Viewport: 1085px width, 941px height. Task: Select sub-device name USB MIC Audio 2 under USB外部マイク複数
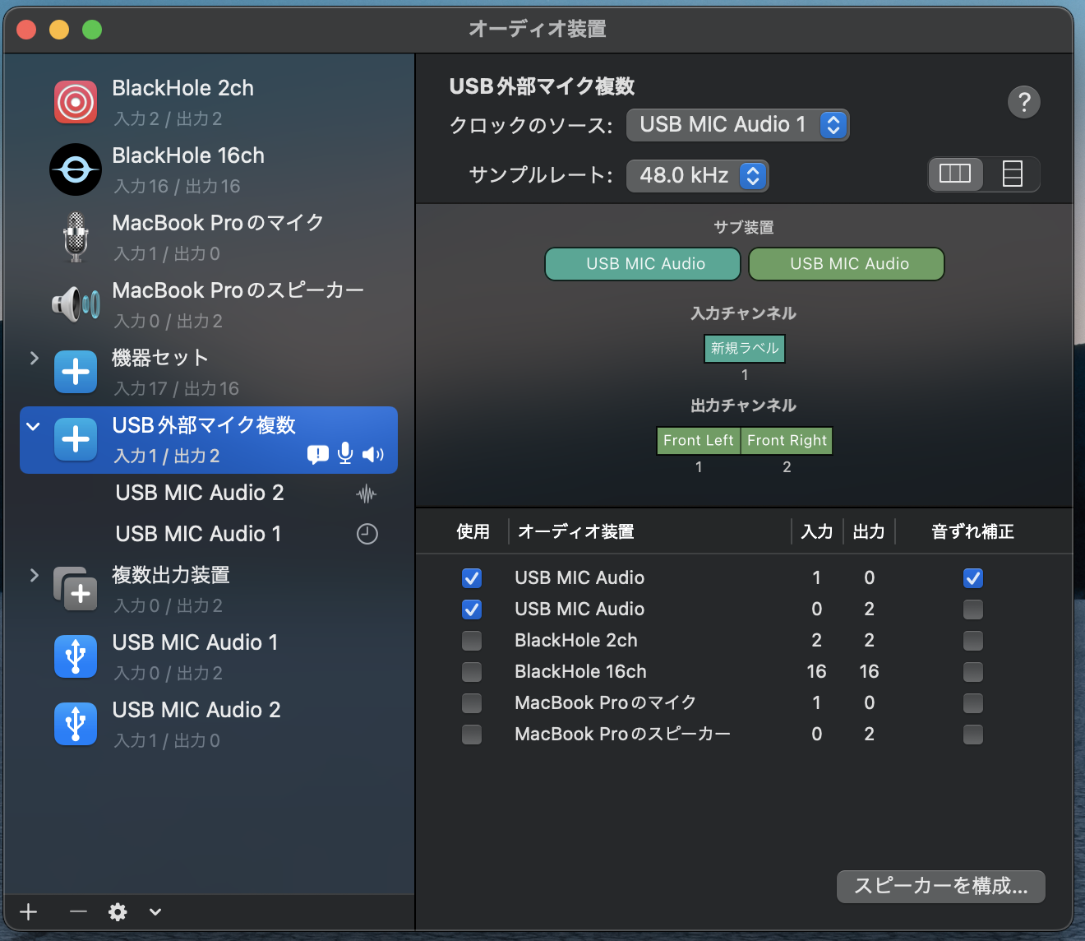pos(200,493)
